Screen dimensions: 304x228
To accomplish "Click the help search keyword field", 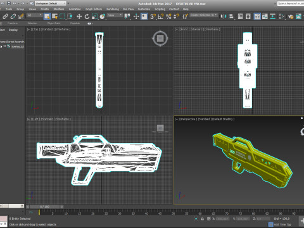I will (x=291, y=4).
